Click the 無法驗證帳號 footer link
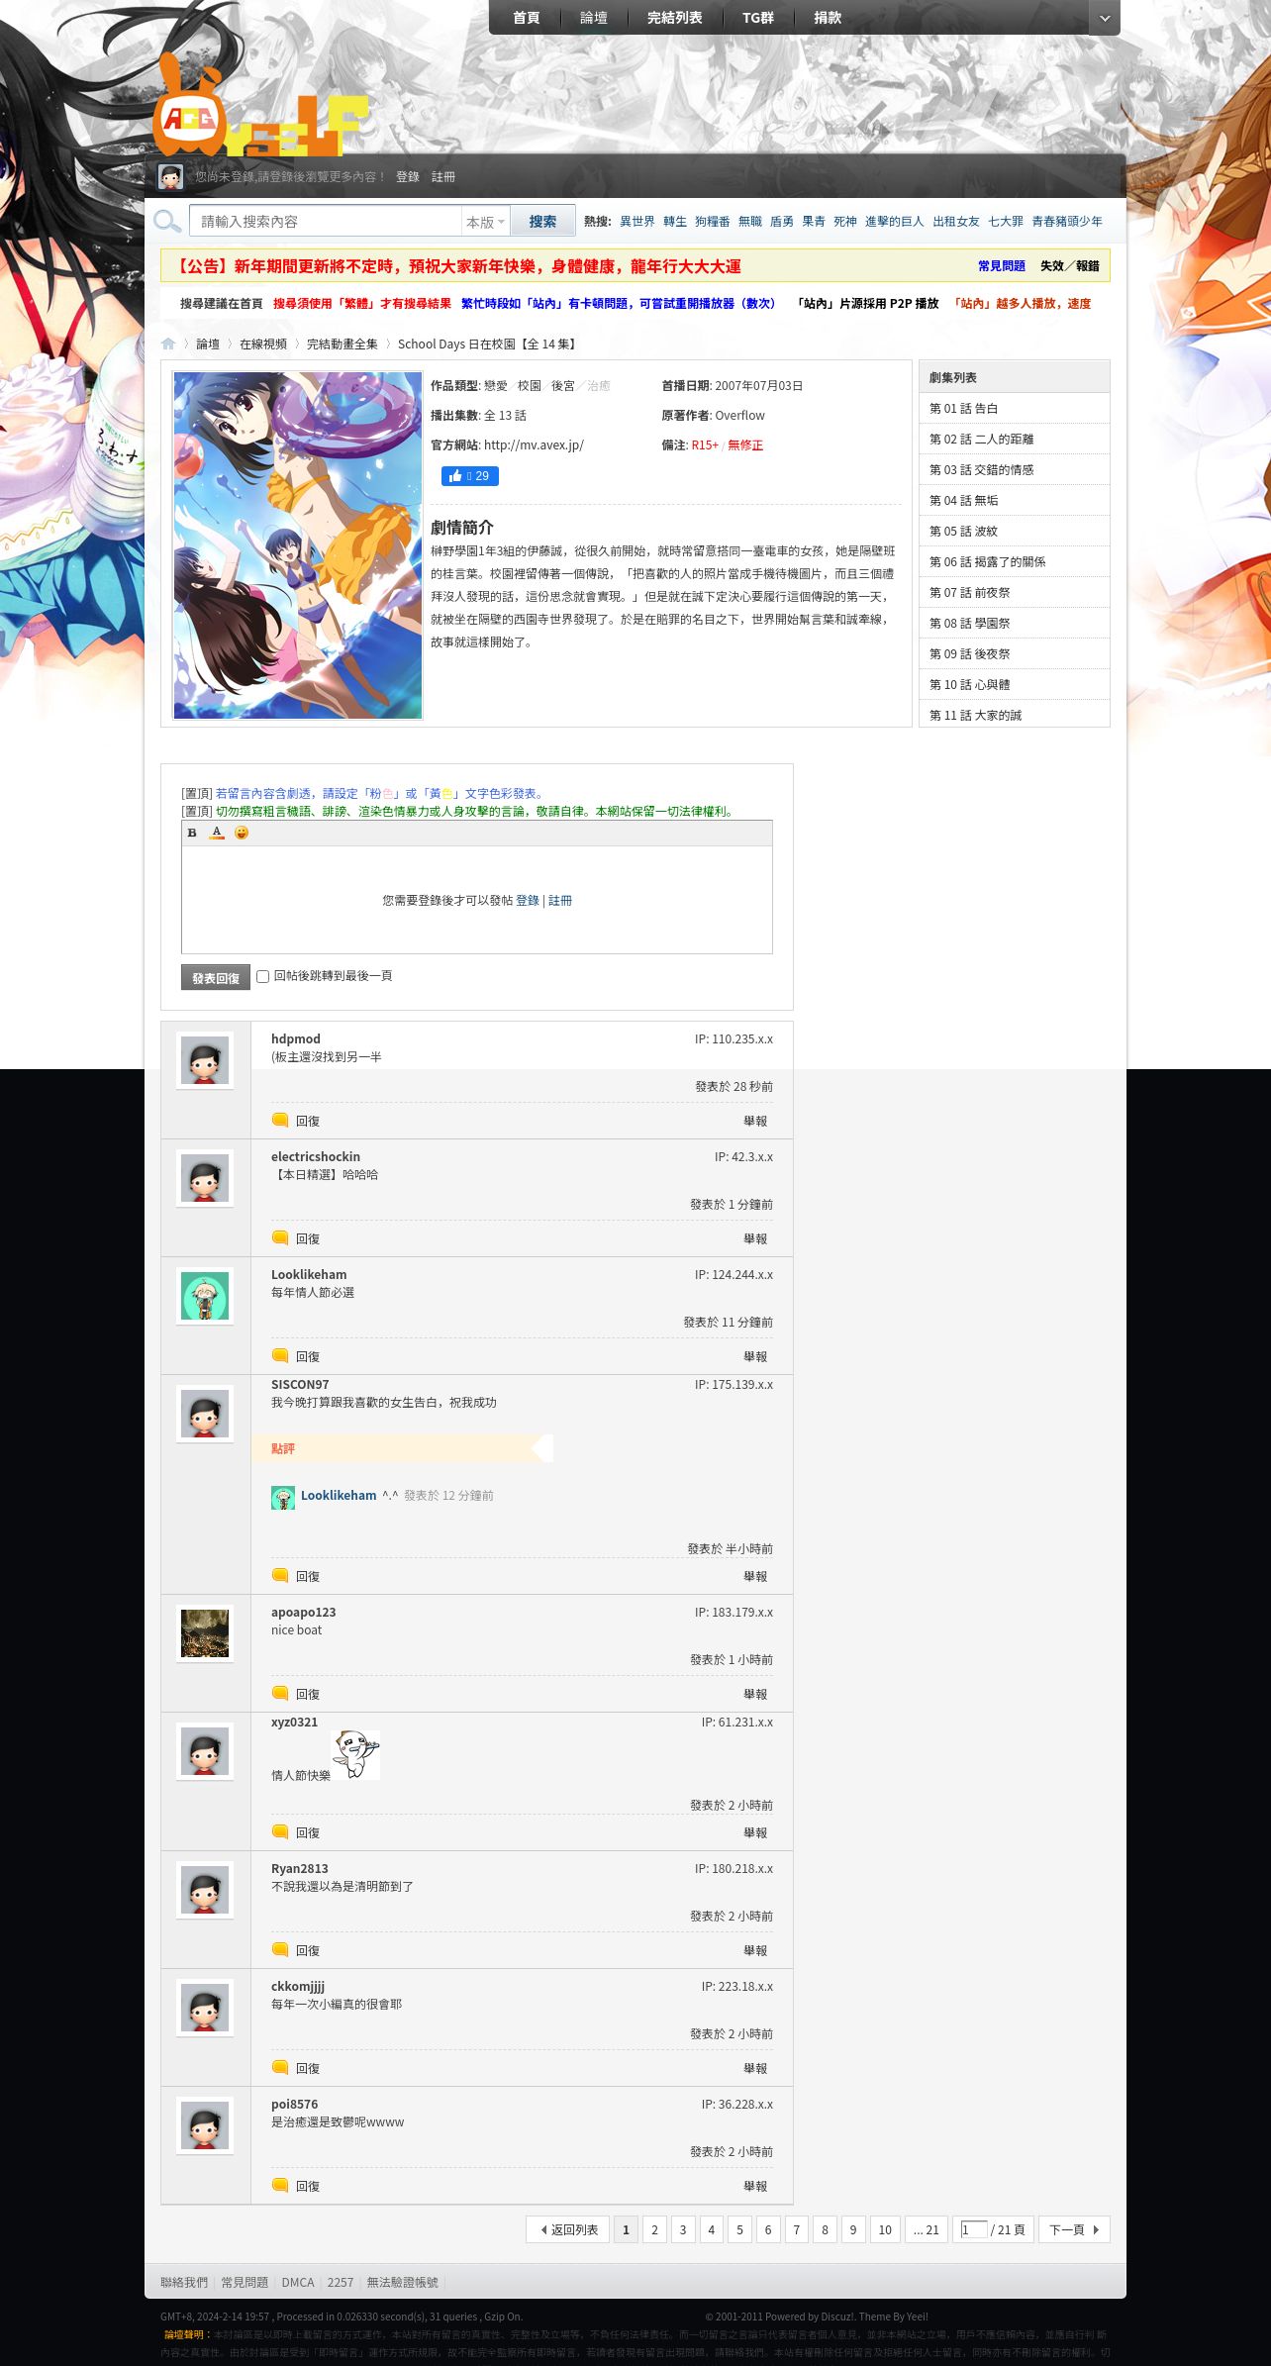The image size is (1271, 2366). pyautogui.click(x=403, y=2283)
